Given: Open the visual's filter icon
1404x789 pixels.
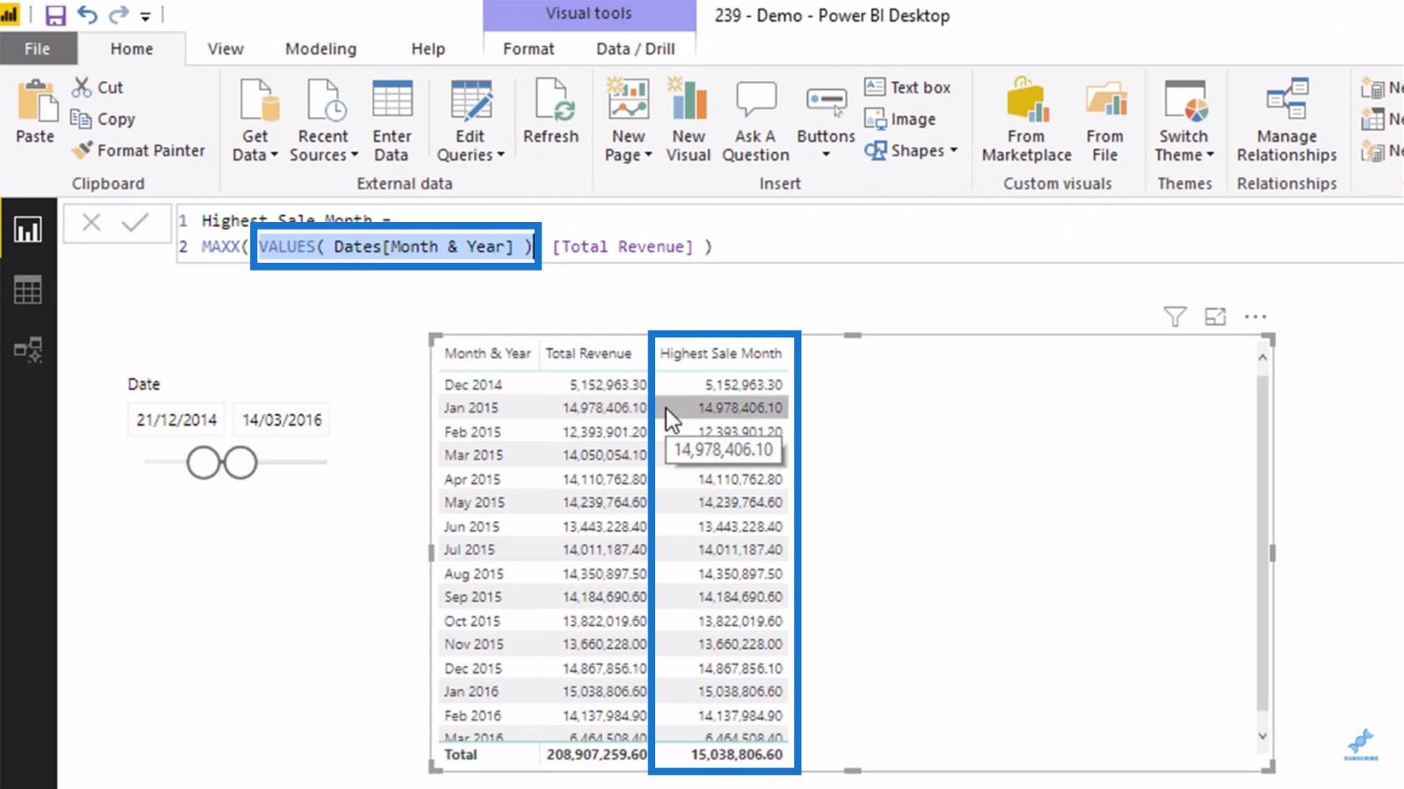Looking at the screenshot, I should point(1174,316).
